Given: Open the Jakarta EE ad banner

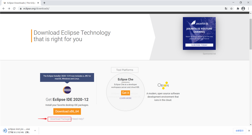Looking at the screenshot, I should click(x=199, y=33).
